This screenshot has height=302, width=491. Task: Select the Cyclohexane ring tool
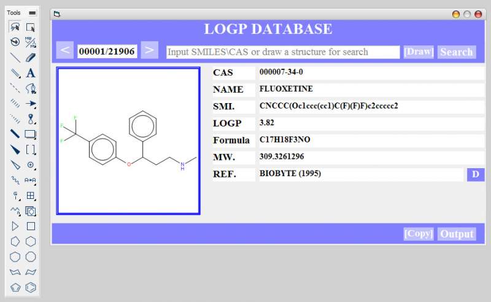tap(30, 241)
